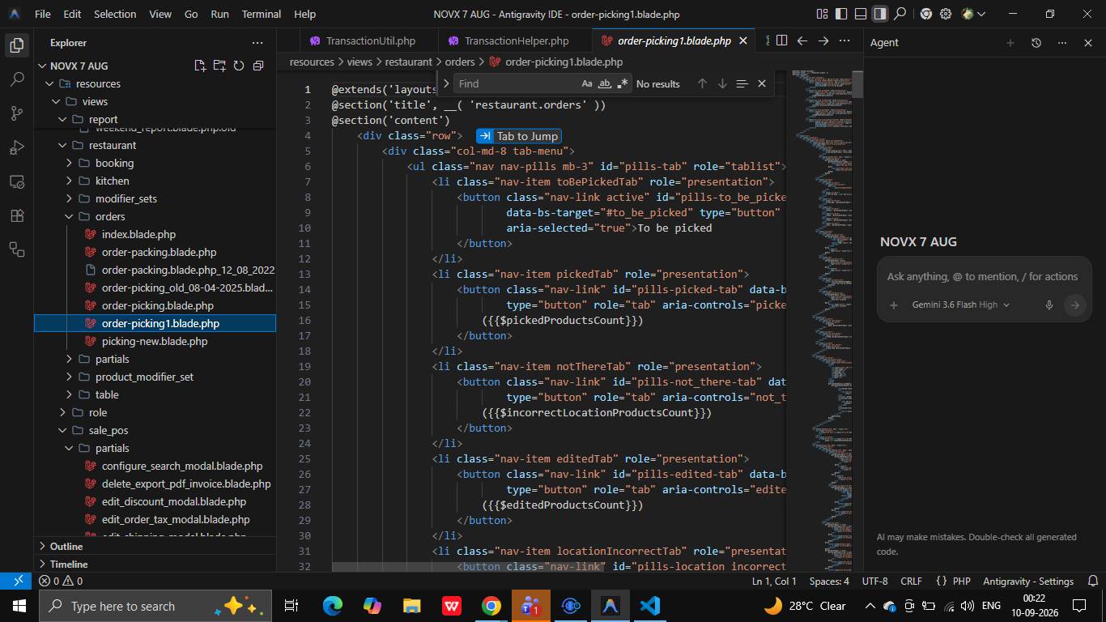Open Gemini 3.6 Flash High model dropdown
This screenshot has width=1106, height=622.
(x=960, y=305)
